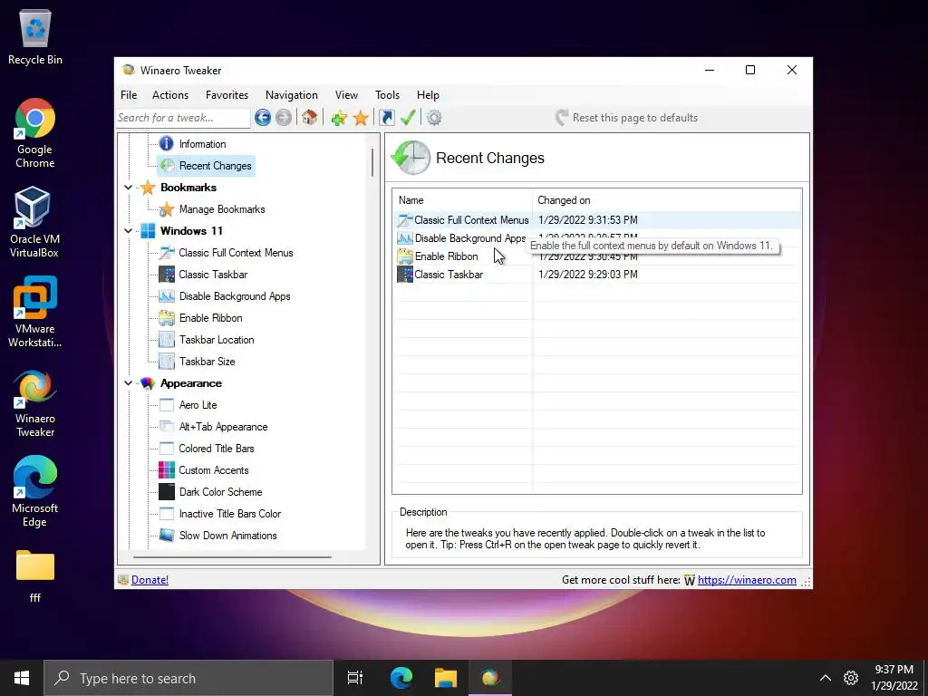Open Microsoft Edge from the taskbar

(x=401, y=678)
